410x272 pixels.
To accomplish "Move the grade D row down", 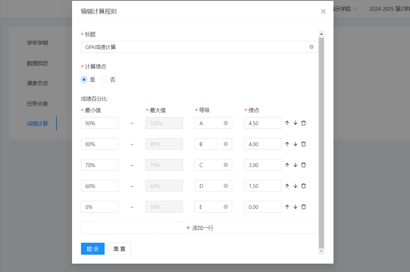I will 295,186.
